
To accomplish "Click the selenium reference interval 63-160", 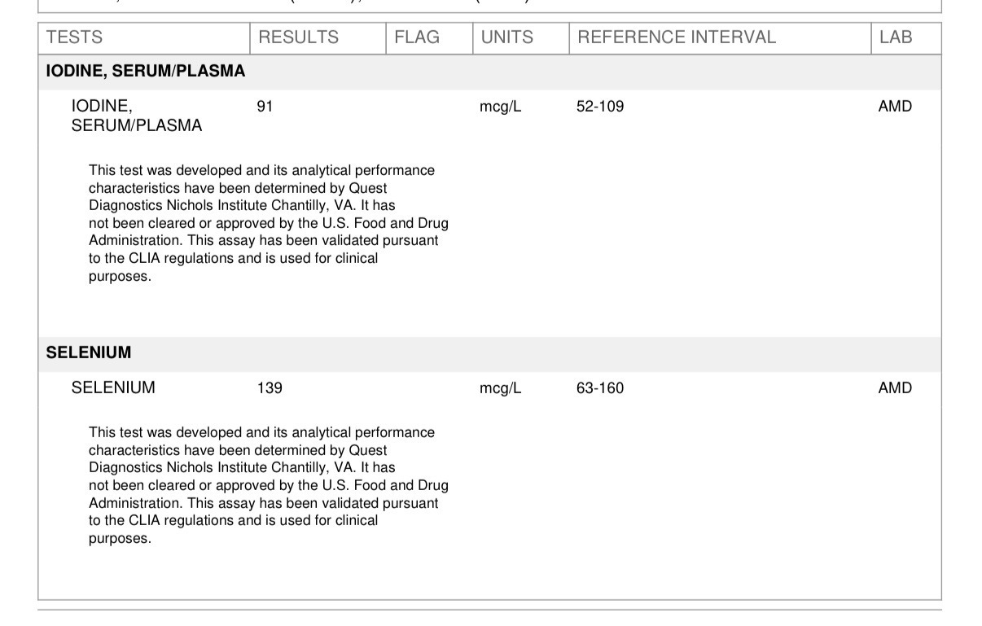I will tap(600, 388).
